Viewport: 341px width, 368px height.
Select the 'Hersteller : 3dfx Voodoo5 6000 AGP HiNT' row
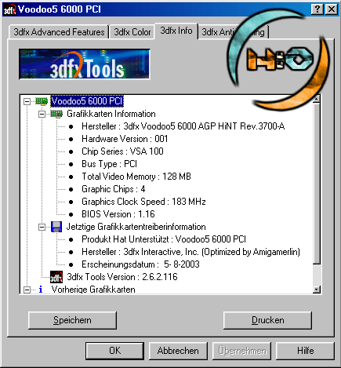coord(183,126)
